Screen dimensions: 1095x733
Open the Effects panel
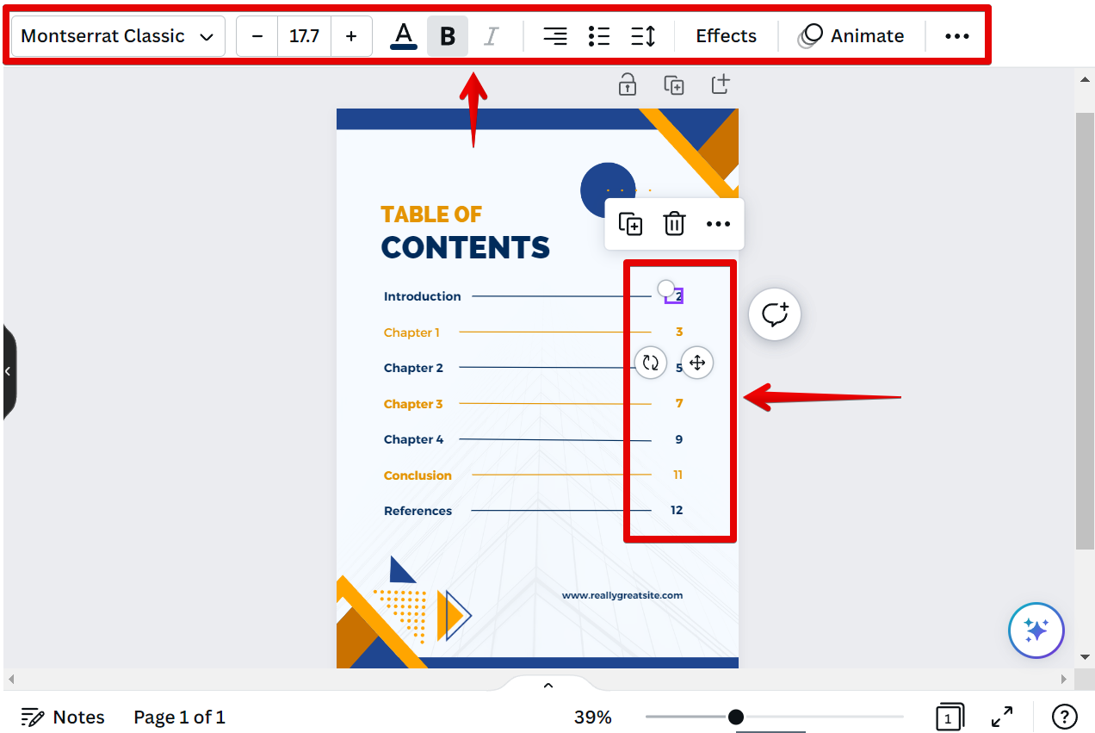coord(726,36)
